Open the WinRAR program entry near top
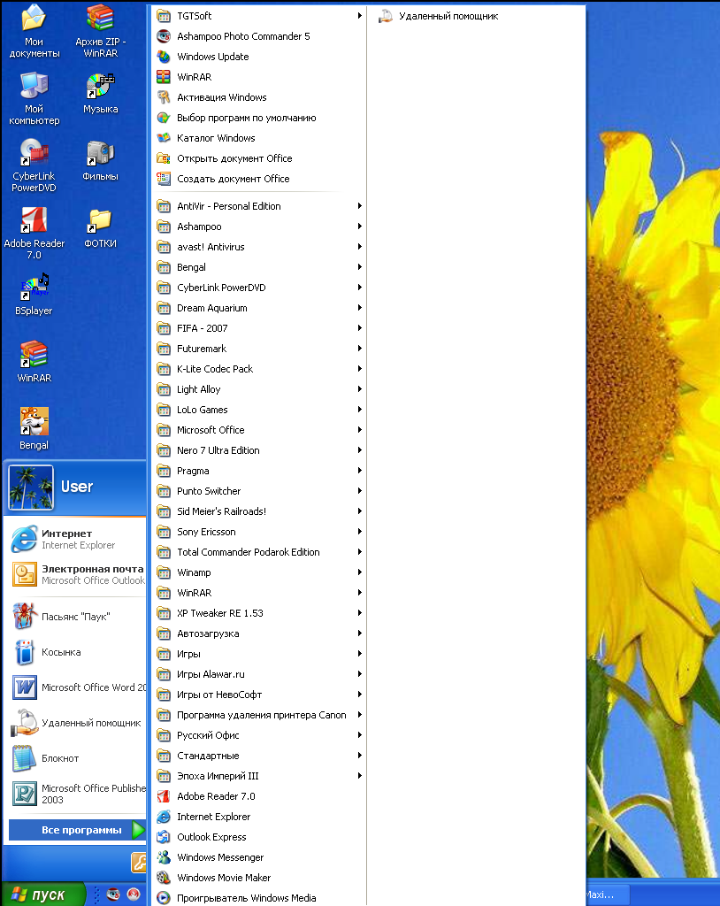Image resolution: width=720 pixels, height=906 pixels. 259,77
